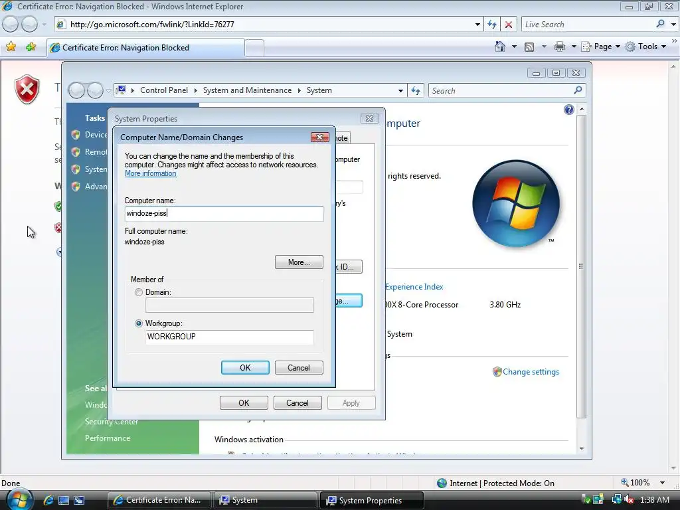Click the network tray icon

point(616,499)
